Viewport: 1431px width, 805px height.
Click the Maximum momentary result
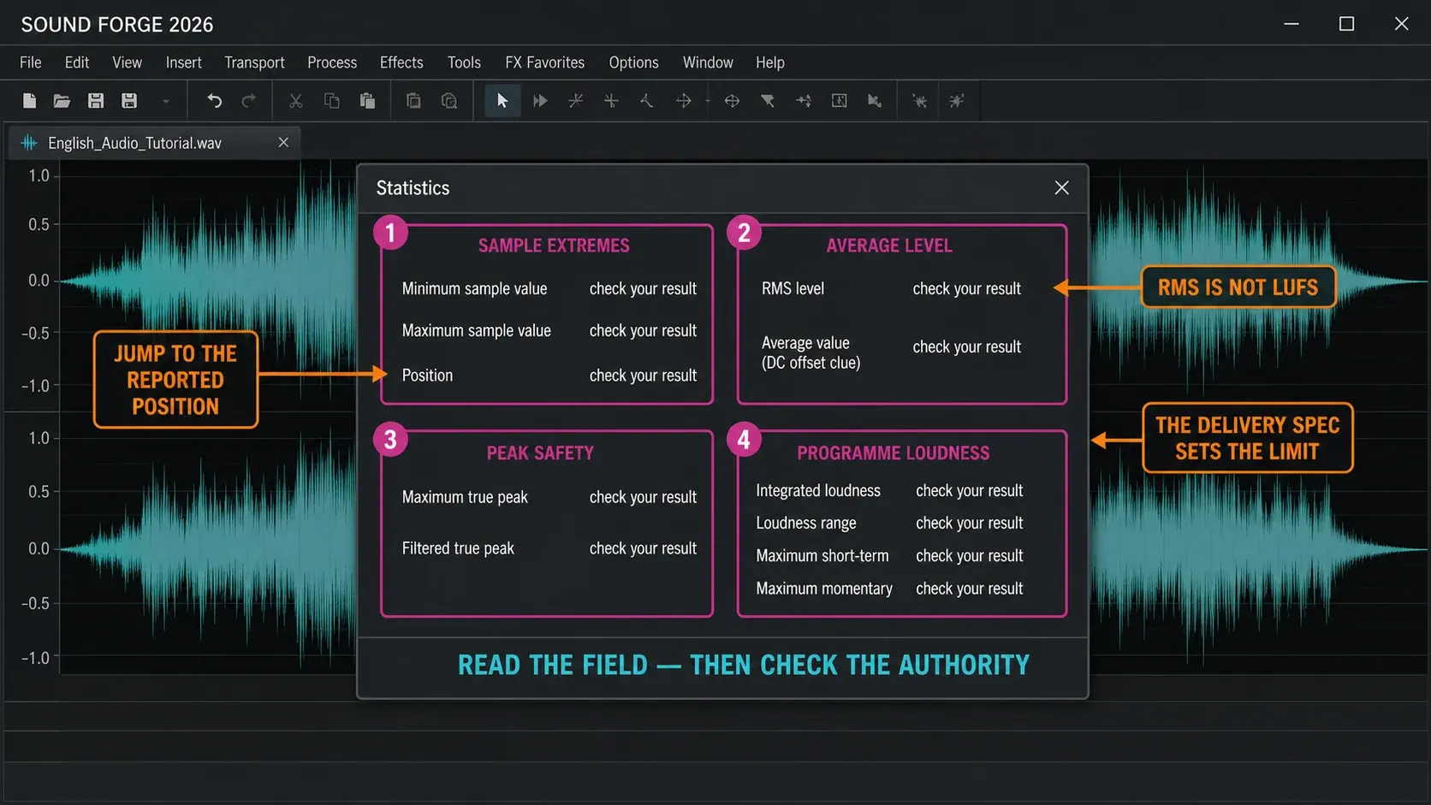(969, 589)
